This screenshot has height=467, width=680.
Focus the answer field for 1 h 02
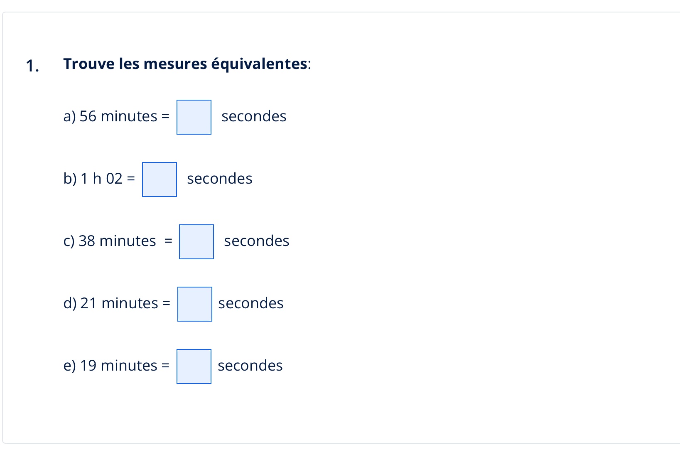[160, 179]
